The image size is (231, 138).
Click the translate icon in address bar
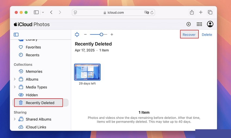146,12
